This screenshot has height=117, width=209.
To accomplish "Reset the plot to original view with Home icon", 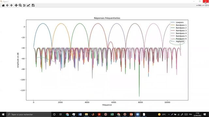I will click(3, 5).
